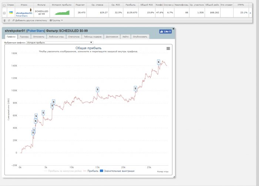
Task: Open the chart hamburger menu
Action: pyautogui.click(x=168, y=48)
